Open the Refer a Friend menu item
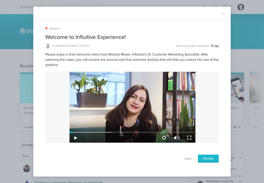The width and height of the screenshot is (264, 183). click(72, 7)
